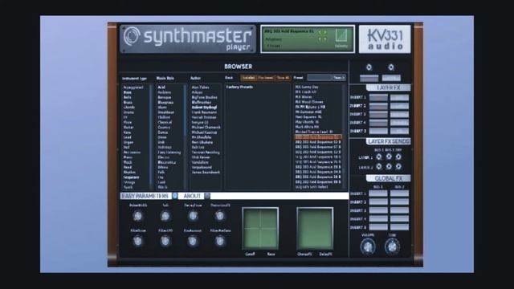Open the dropdown arrow beside About tab
The width and height of the screenshot is (514, 289).
coord(207,196)
